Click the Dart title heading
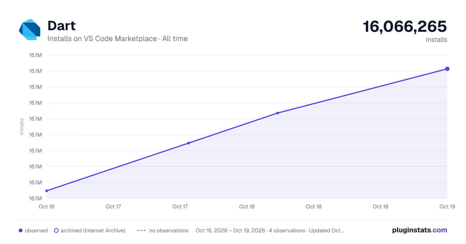Screen dimensions: 466x244 point(61,26)
